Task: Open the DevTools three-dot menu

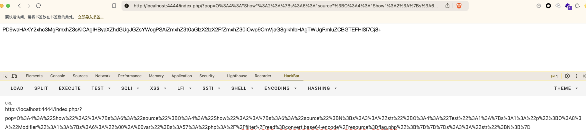Action: (x=576, y=76)
